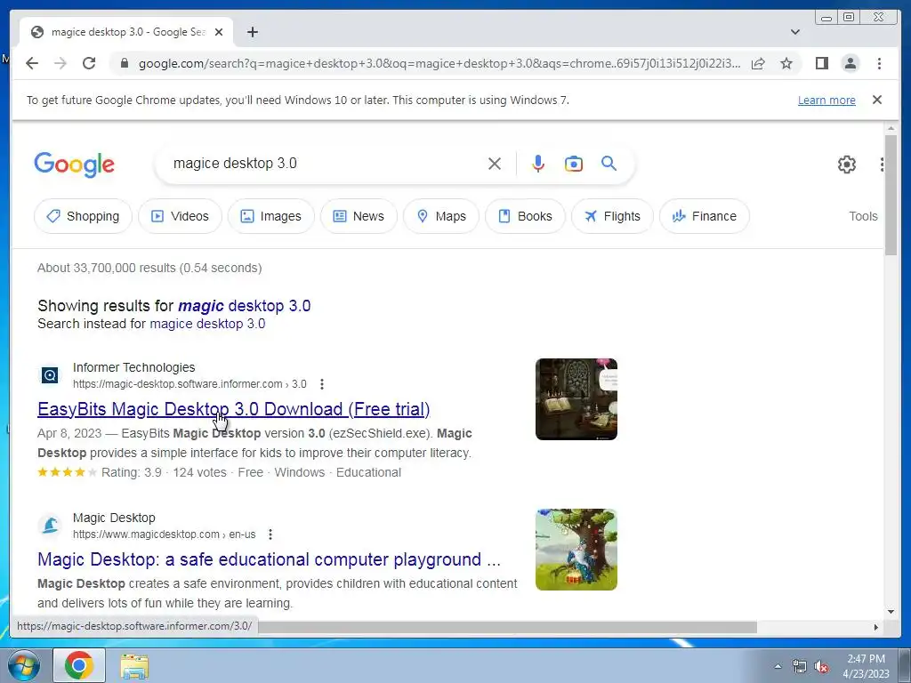Open a new browser tab

point(252,32)
